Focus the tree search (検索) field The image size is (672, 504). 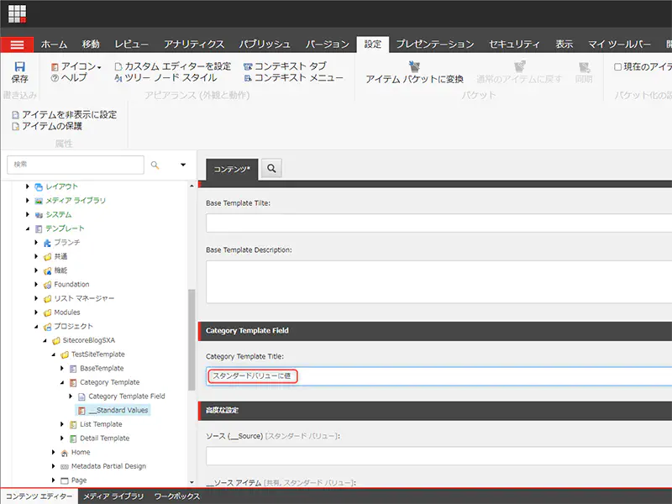76,165
